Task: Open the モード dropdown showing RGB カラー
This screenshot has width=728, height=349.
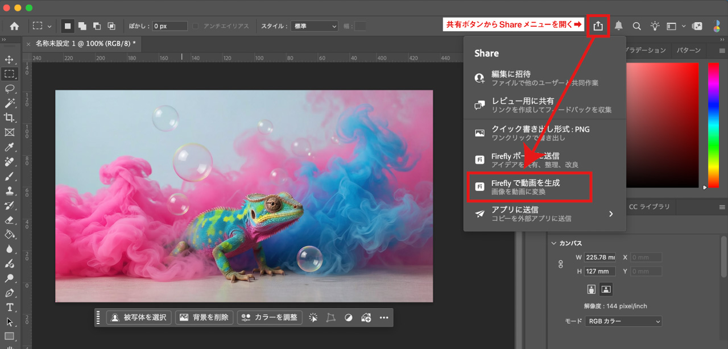Action: pos(623,321)
